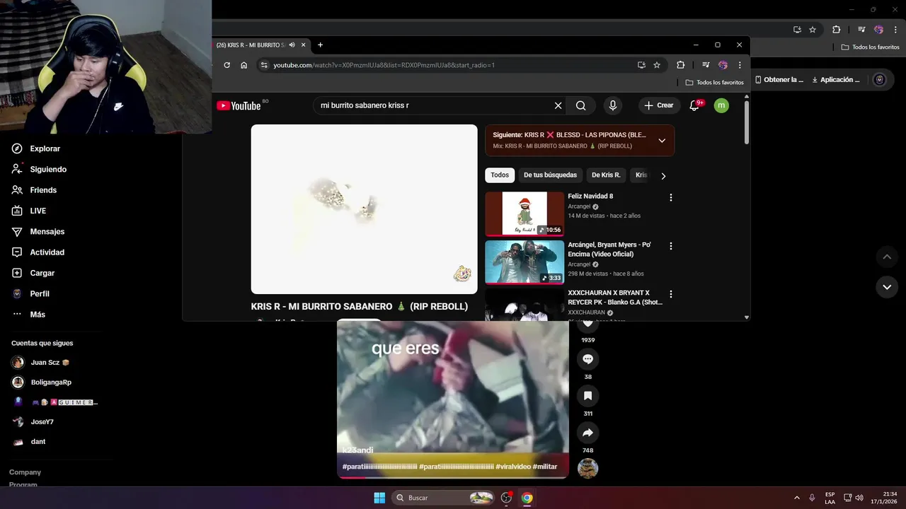906x509 pixels.
Task: Open YouTube notifications bell
Action: [x=695, y=105]
